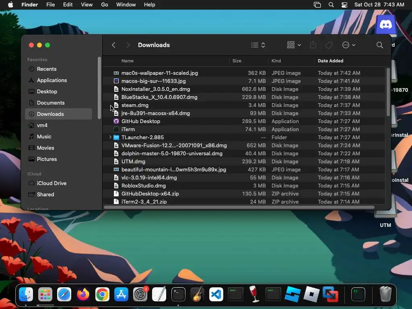This screenshot has width=412, height=309.
Task: Open iTerm dollar-sign icon in Dock
Action: 358,294
